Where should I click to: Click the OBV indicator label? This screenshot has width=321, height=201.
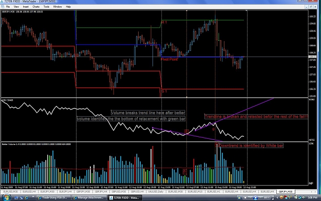pyautogui.click(x=7, y=100)
